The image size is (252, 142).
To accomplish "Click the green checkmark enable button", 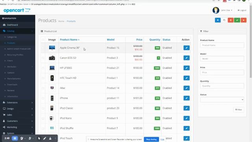I will click(x=237, y=20).
